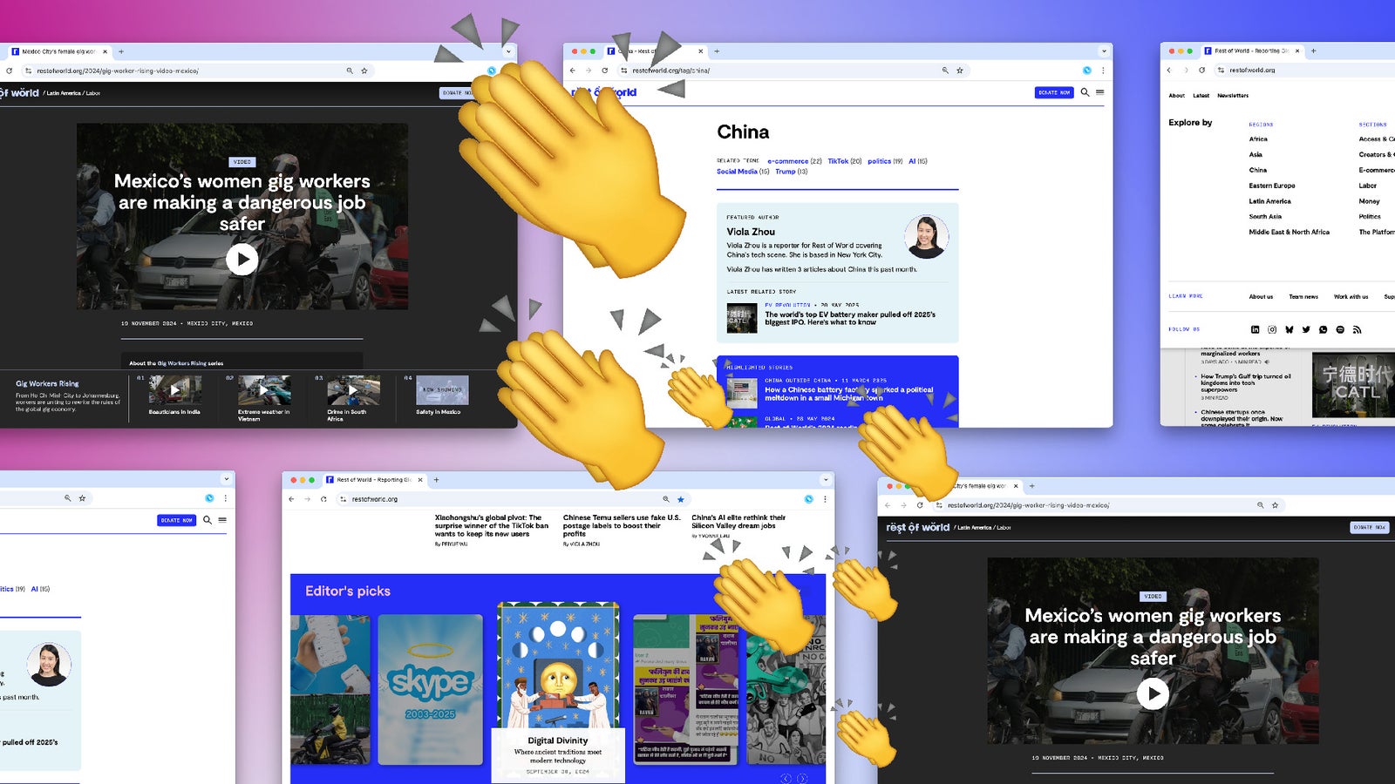Viewport: 1395px width, 784px height.
Task: Open the Money section link
Action: coord(1369,201)
